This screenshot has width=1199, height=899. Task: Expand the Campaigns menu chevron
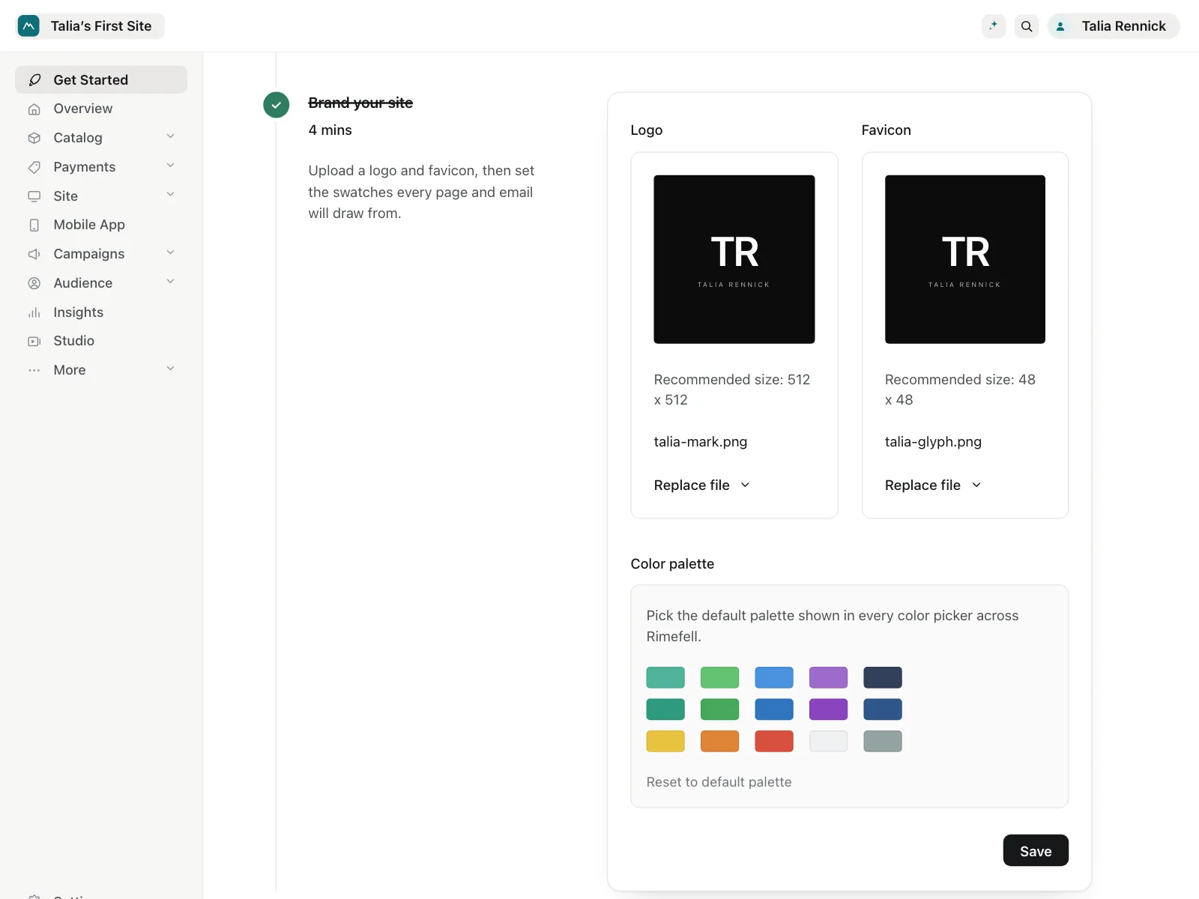point(171,252)
